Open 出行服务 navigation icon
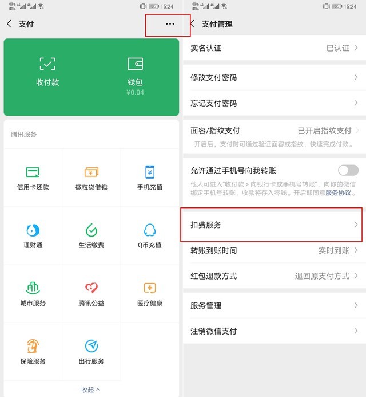 pyautogui.click(x=91, y=346)
